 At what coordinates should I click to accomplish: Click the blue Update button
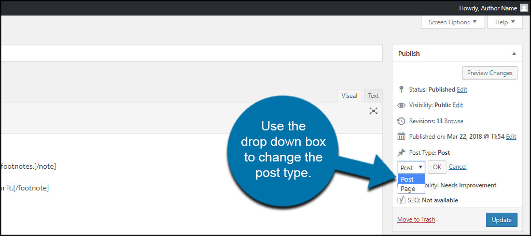click(501, 220)
